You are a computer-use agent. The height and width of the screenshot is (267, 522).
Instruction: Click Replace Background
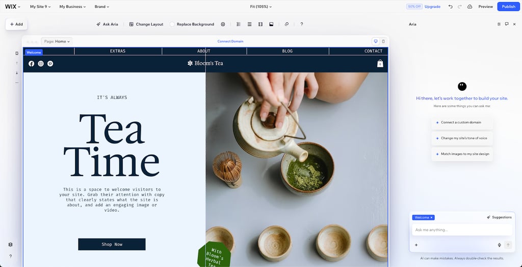click(x=195, y=25)
